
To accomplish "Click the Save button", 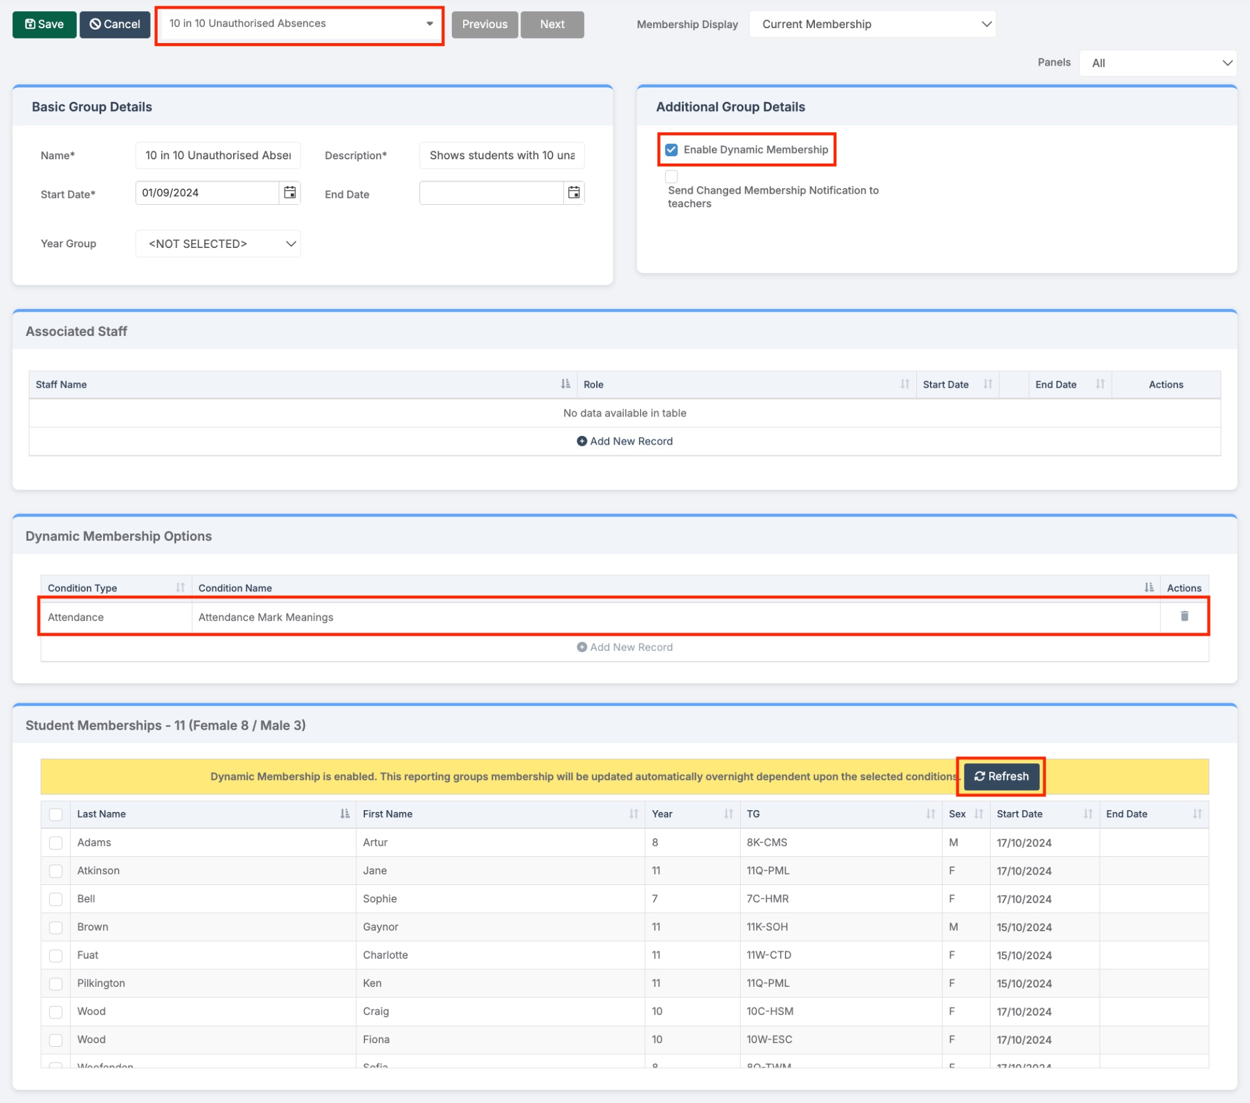I will (44, 24).
